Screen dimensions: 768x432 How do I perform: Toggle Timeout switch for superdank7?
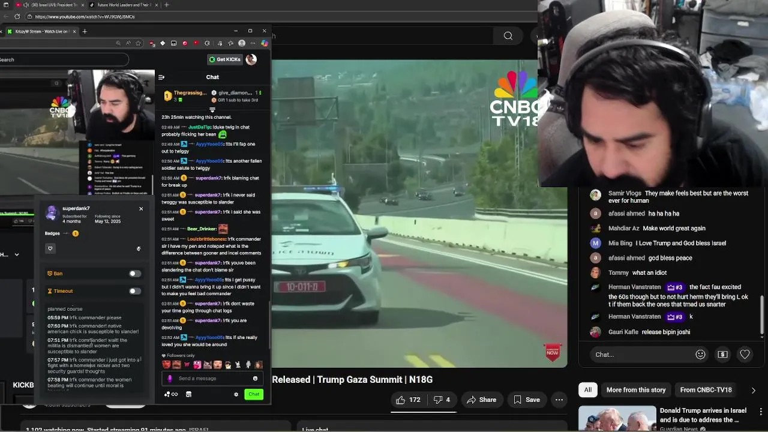pyautogui.click(x=135, y=291)
